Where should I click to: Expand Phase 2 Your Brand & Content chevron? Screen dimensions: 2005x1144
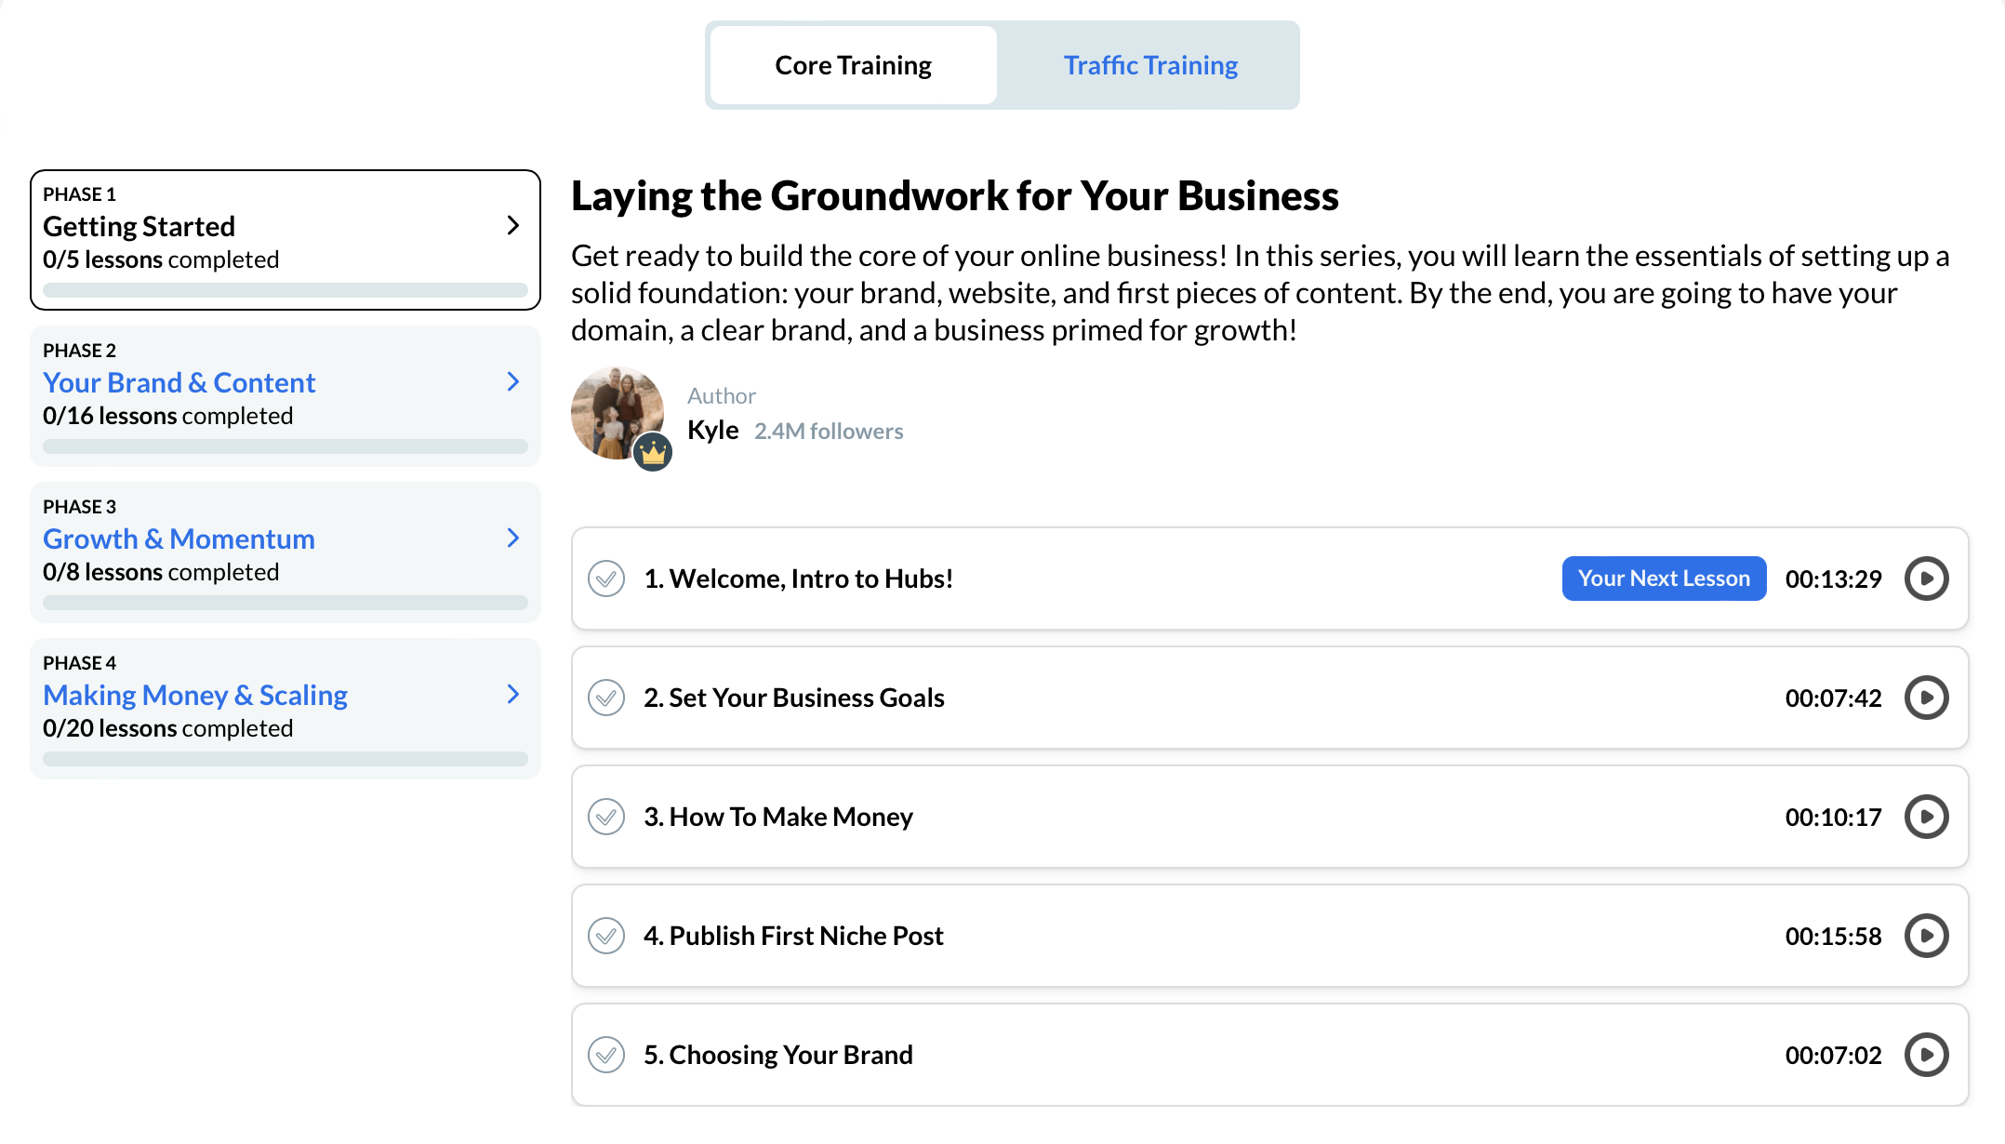pyautogui.click(x=512, y=381)
